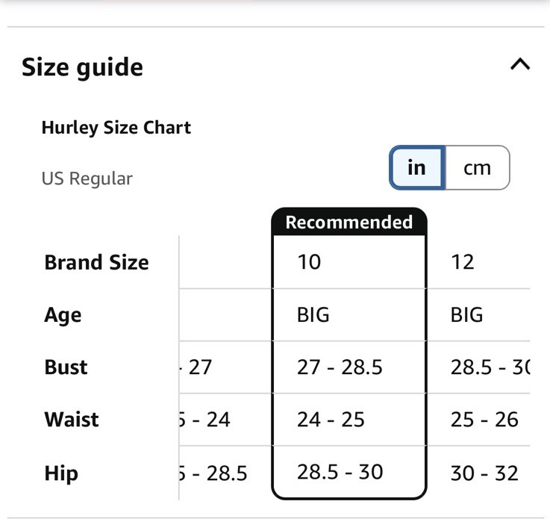Click the Hurley Size Chart title

(x=116, y=128)
